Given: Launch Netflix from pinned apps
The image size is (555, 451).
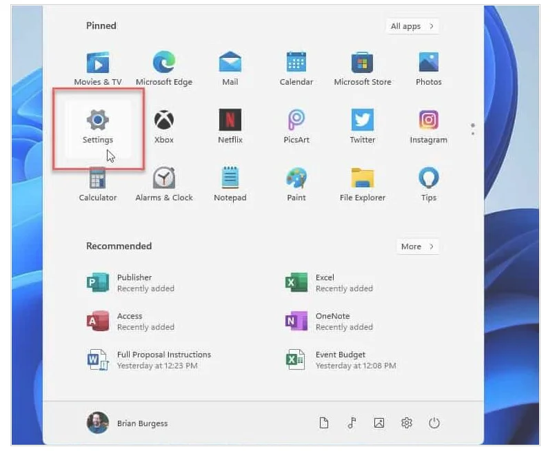Looking at the screenshot, I should pyautogui.click(x=230, y=126).
